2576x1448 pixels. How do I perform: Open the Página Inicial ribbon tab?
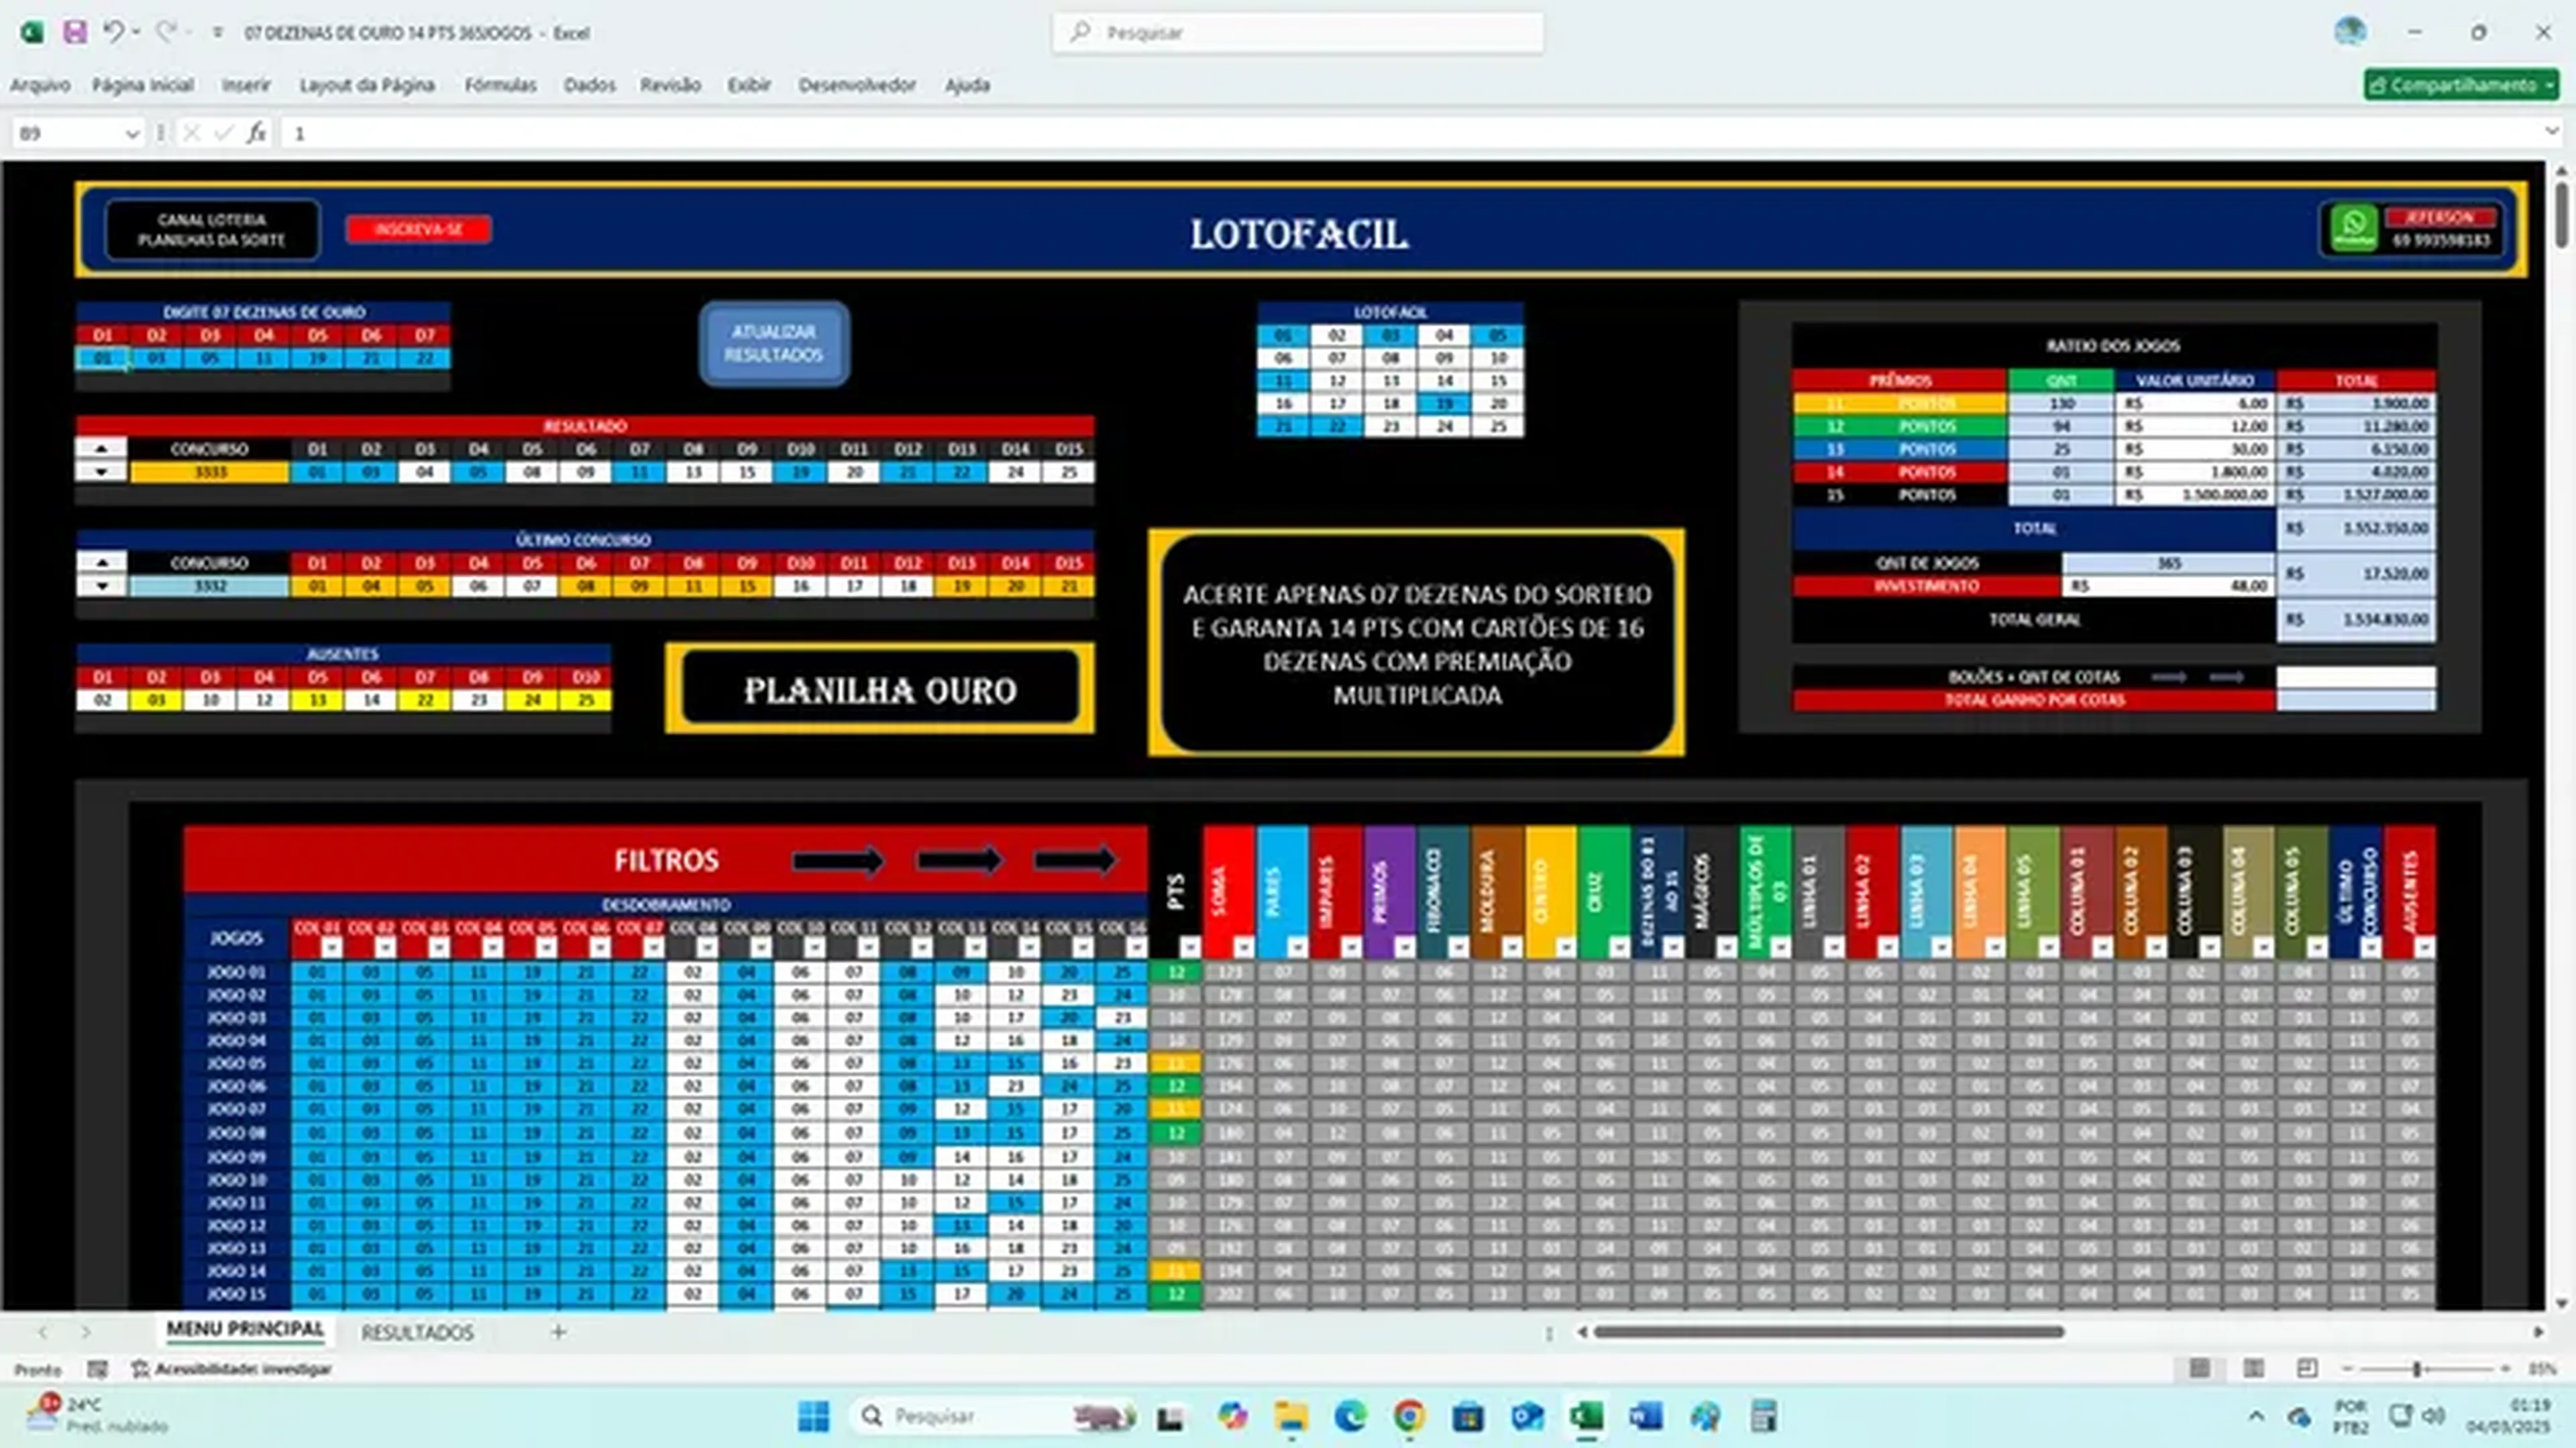143,85
